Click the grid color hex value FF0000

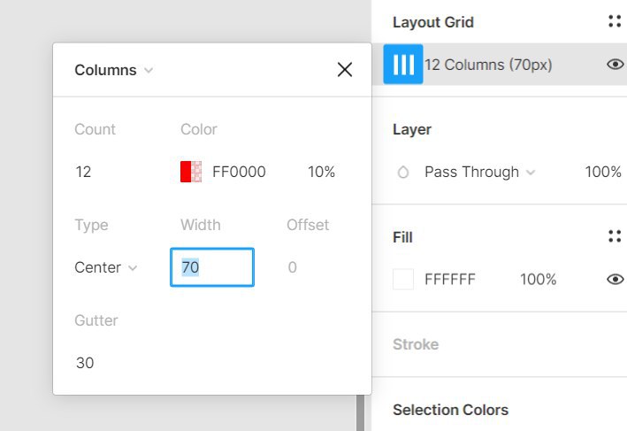point(239,172)
